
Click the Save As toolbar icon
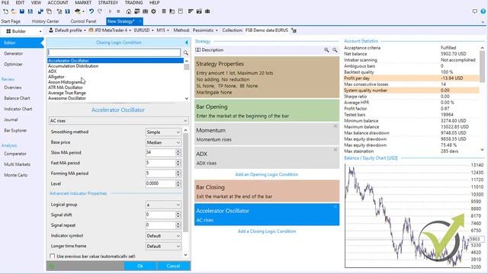pyautogui.click(x=30, y=11)
